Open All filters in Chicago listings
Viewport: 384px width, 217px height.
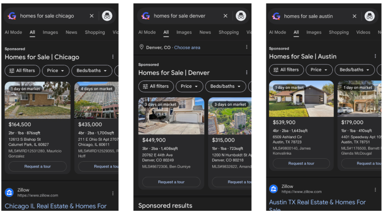point(22,71)
